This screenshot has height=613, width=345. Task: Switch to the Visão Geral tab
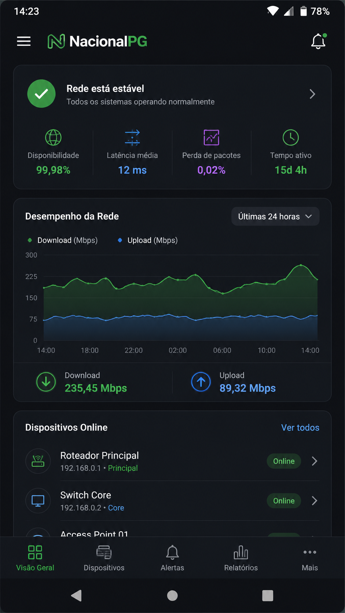coord(35,558)
